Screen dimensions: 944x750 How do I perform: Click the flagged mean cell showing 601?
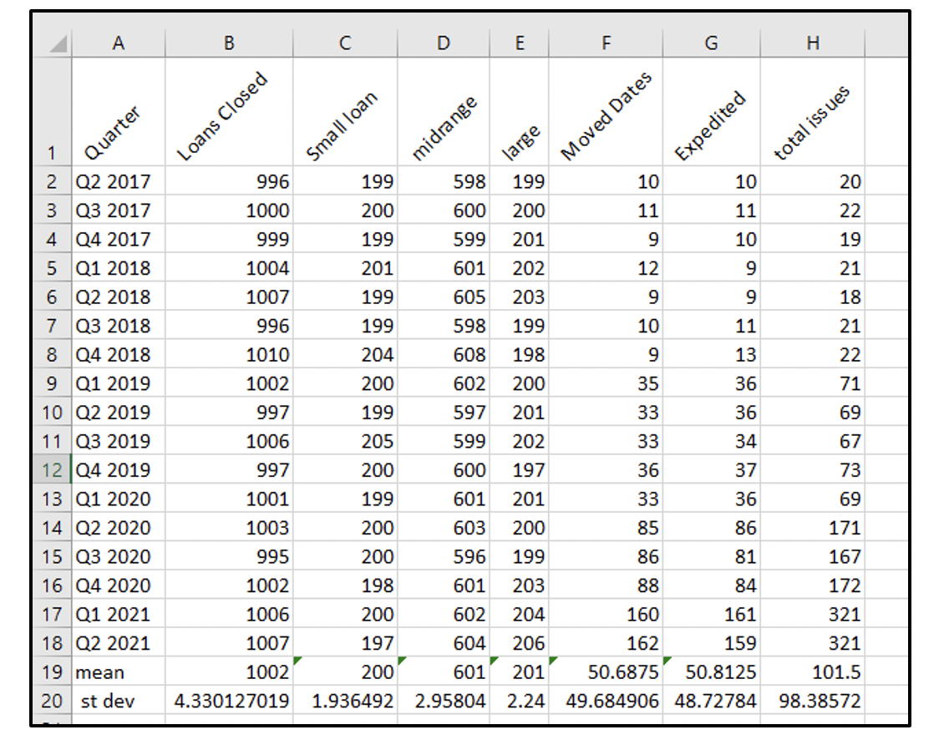443,671
